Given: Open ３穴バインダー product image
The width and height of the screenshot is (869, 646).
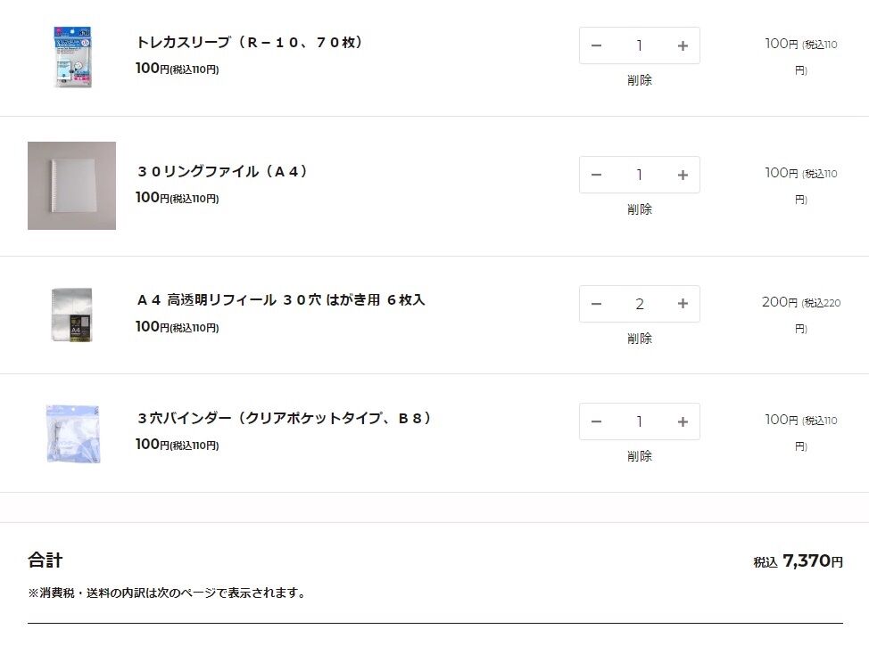Looking at the screenshot, I should point(72,433).
